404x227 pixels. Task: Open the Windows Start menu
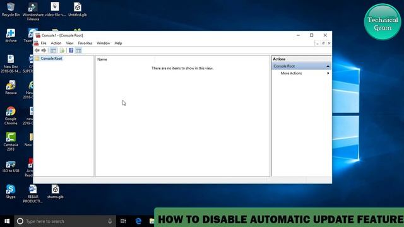click(x=7, y=221)
